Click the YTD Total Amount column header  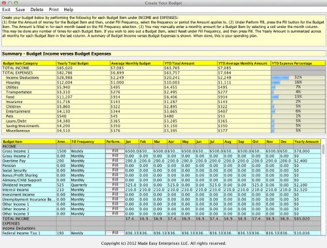click(190, 63)
